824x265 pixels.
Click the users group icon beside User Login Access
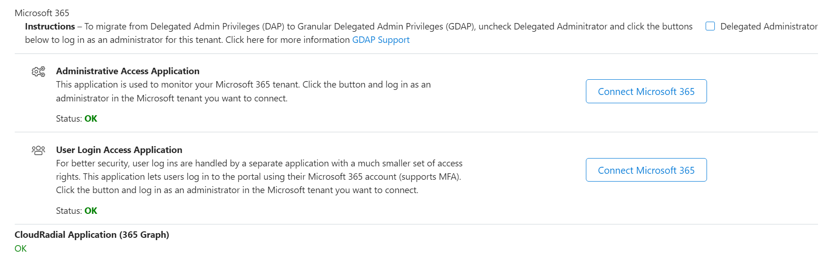(39, 150)
